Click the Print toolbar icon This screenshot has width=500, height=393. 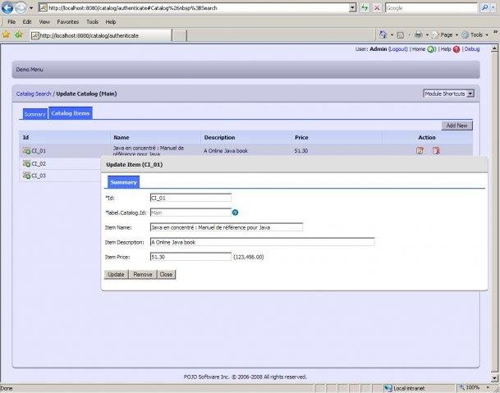pyautogui.click(x=418, y=34)
